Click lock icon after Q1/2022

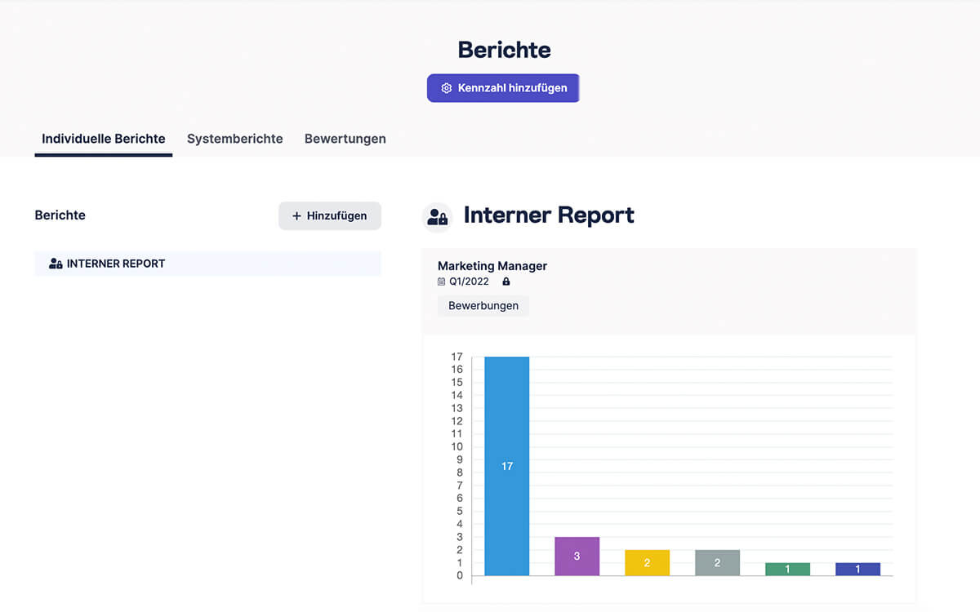point(506,282)
